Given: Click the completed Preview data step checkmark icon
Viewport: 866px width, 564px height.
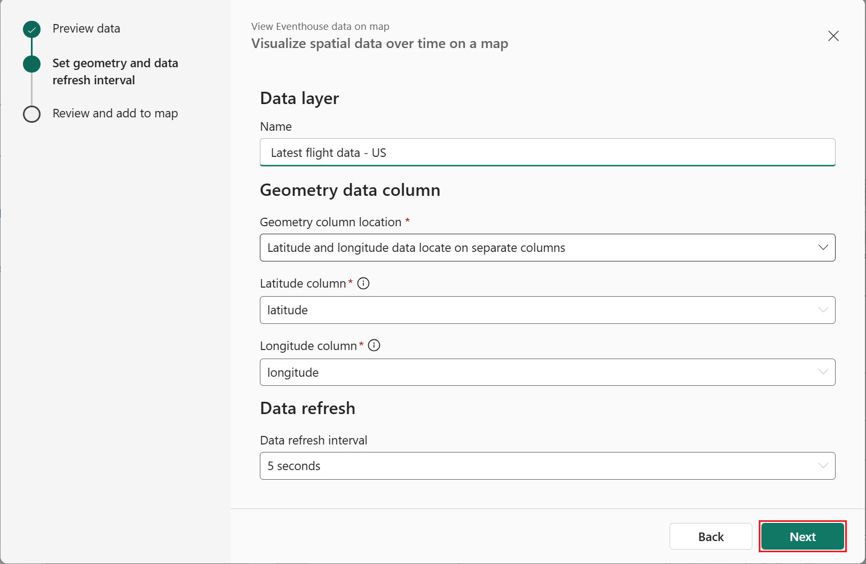Looking at the screenshot, I should click(31, 29).
